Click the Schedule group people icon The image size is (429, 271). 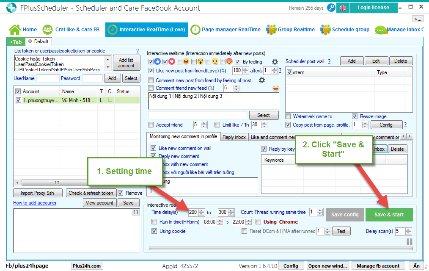(x=325, y=30)
